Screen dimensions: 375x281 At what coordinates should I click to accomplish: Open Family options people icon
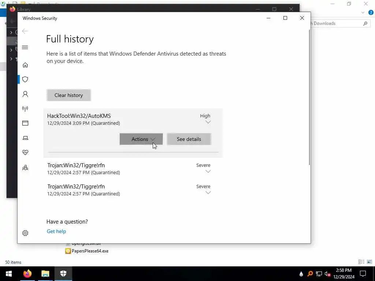[x=25, y=168]
